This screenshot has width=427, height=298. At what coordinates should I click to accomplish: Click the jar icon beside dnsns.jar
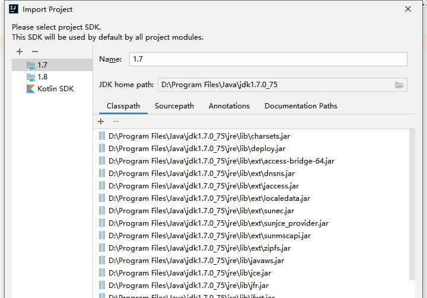tap(102, 174)
